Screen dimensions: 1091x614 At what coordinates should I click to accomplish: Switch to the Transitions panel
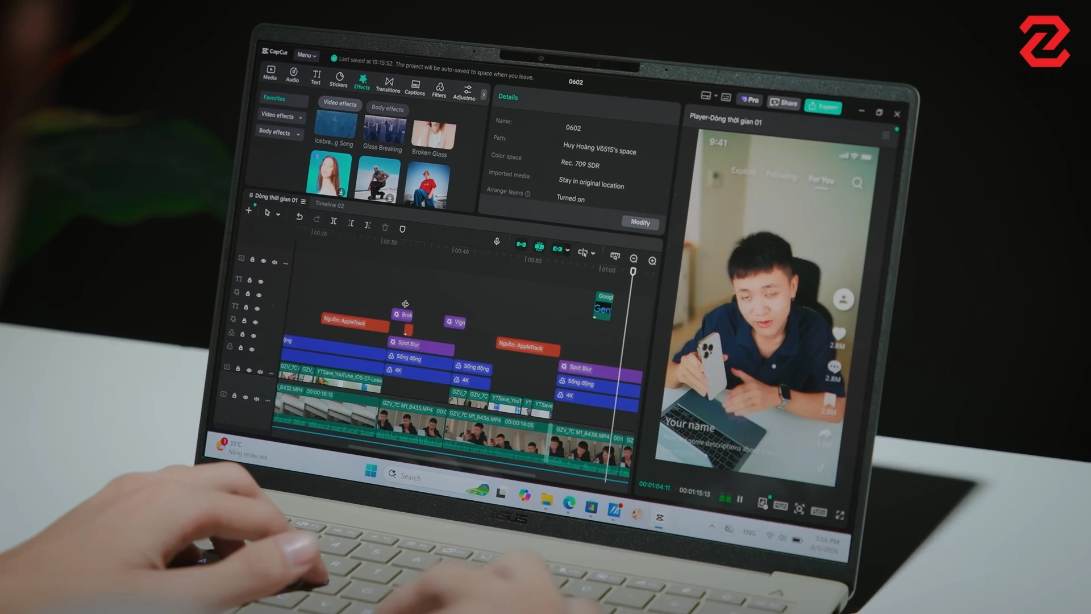[x=388, y=85]
